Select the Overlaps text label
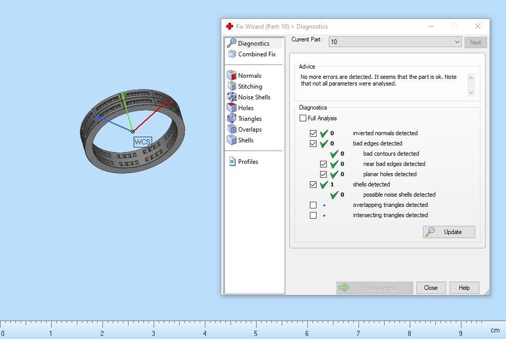The image size is (506, 339). pyautogui.click(x=250, y=130)
